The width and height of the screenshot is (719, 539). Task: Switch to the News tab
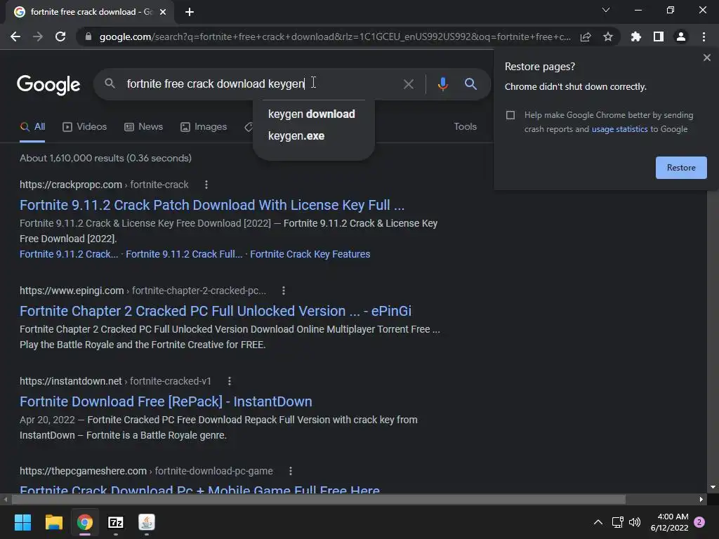(143, 127)
